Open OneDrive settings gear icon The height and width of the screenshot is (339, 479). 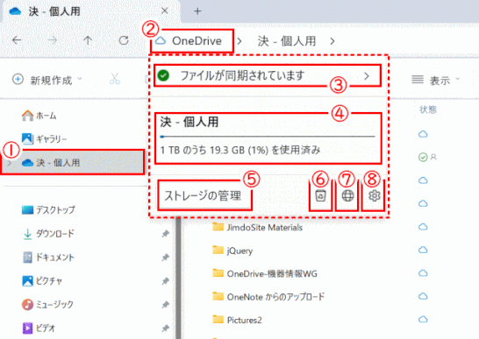click(x=375, y=195)
